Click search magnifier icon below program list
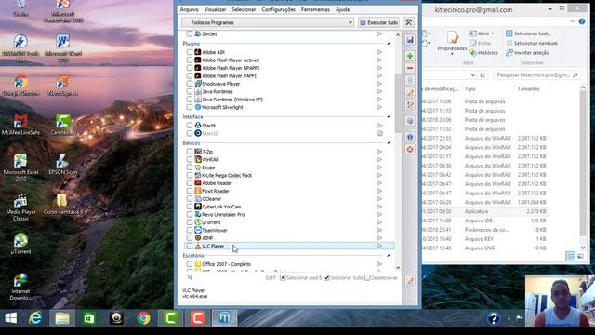This screenshot has height=335, width=595. (190, 277)
